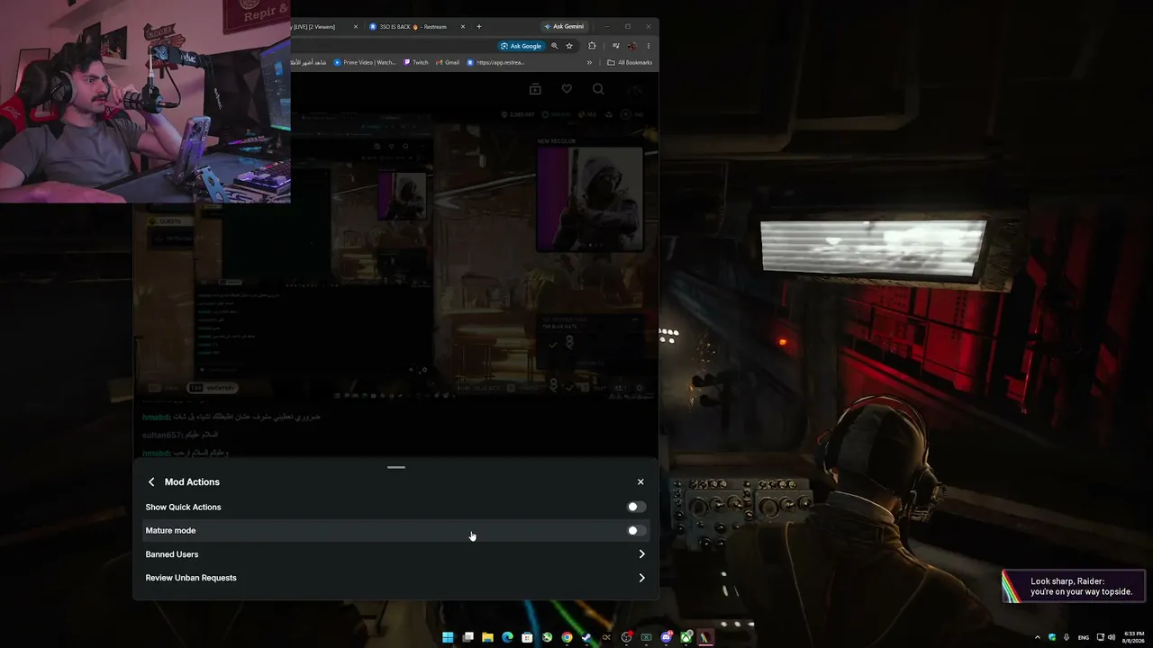Show more bookmarks with the double chevron

click(589, 63)
